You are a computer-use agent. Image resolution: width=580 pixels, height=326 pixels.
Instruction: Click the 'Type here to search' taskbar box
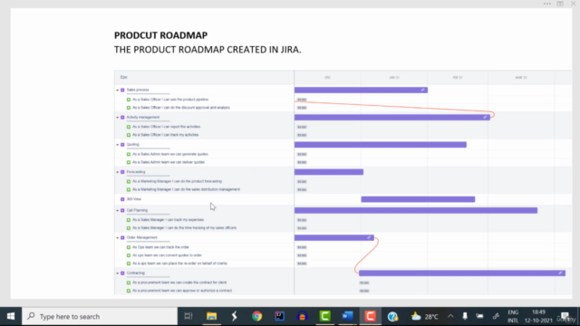click(x=100, y=316)
